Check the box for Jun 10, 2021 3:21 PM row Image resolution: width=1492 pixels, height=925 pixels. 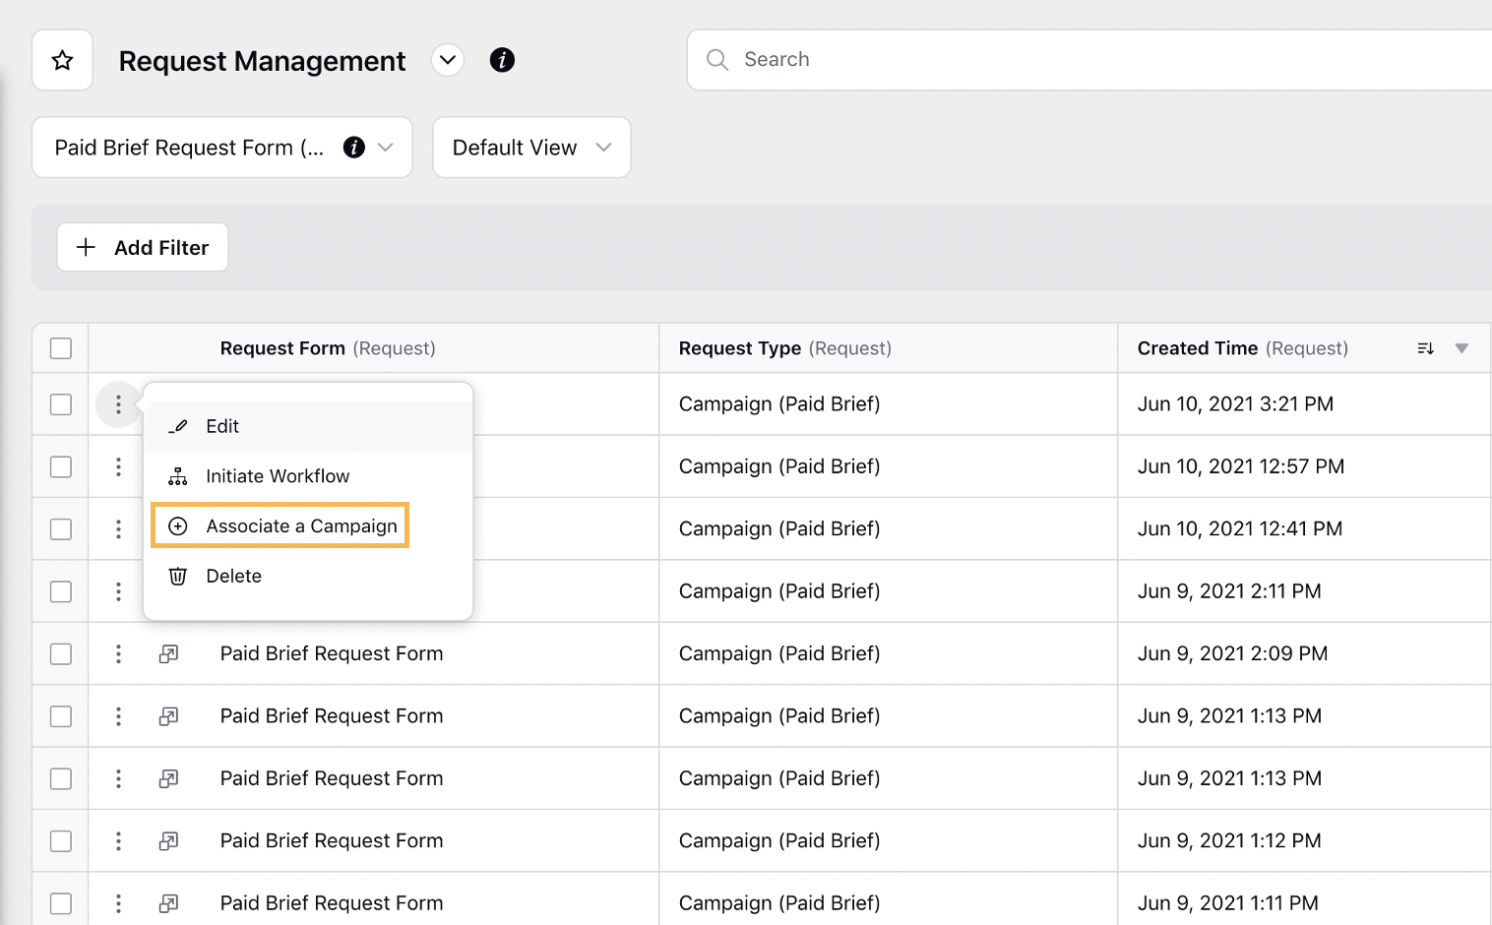[61, 404]
